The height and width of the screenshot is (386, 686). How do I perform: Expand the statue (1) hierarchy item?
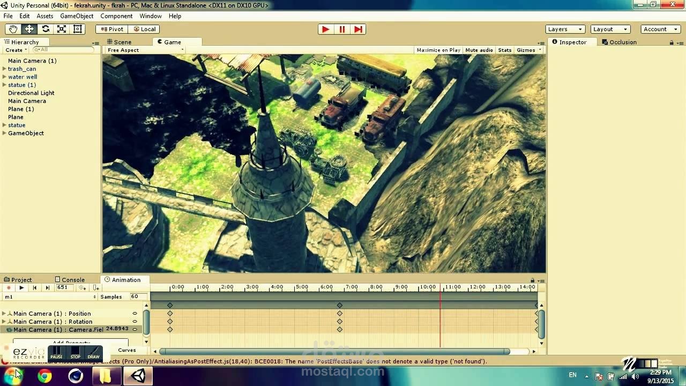pyautogui.click(x=4, y=85)
